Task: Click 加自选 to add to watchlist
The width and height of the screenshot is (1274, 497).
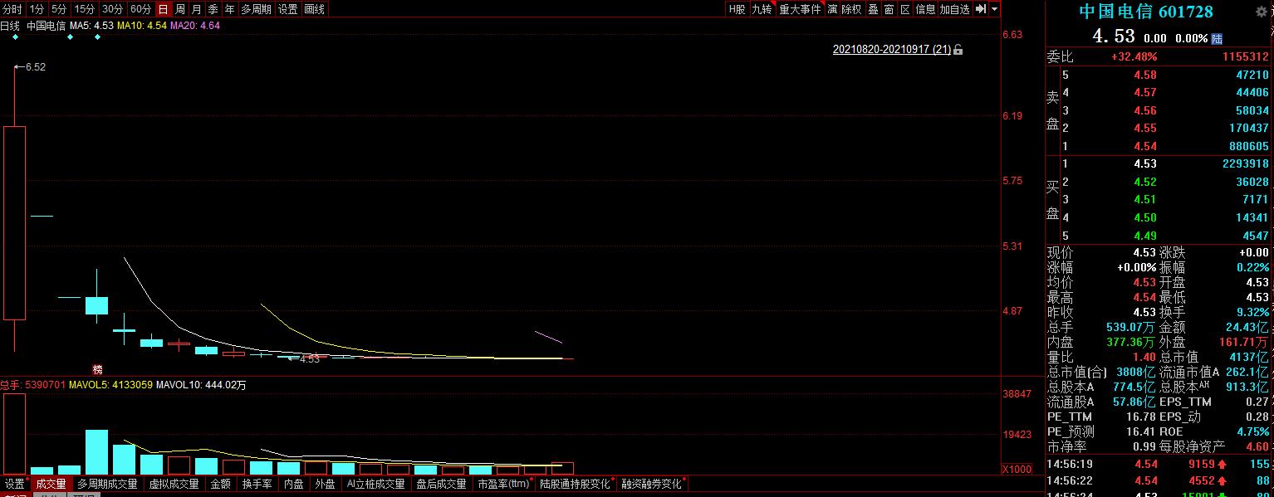Action: click(955, 9)
